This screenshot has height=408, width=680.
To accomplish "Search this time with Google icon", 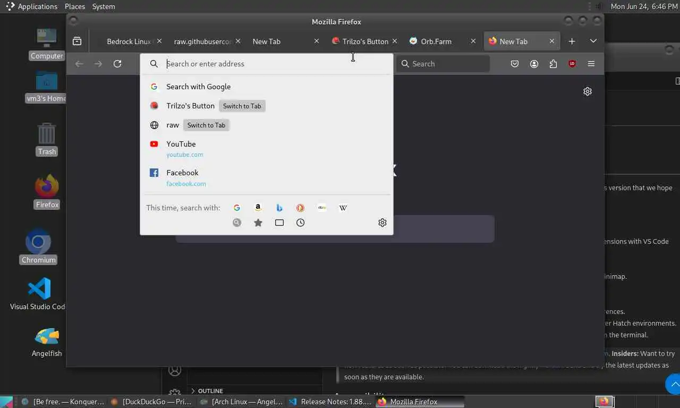I will (237, 208).
